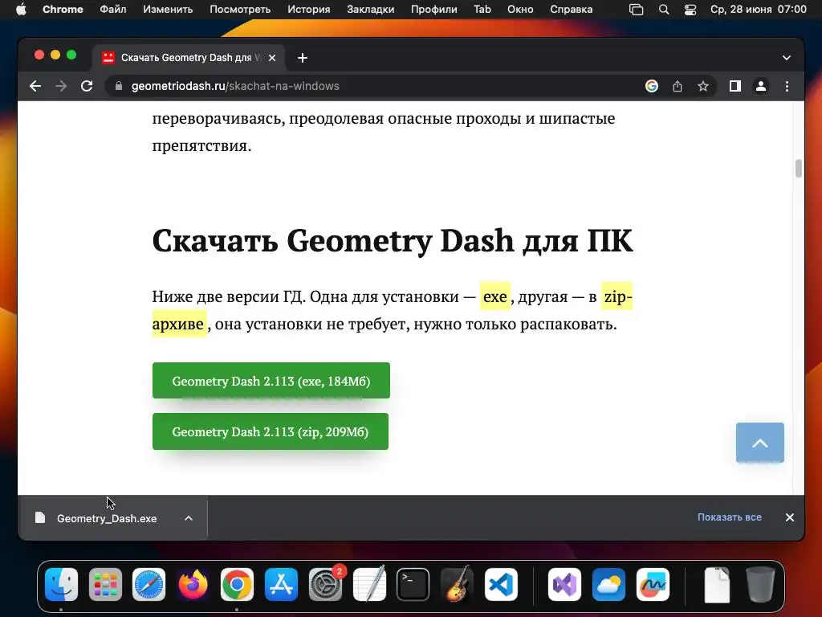822x617 pixels.
Task: Open the Chrome app menu
Action: click(x=63, y=10)
